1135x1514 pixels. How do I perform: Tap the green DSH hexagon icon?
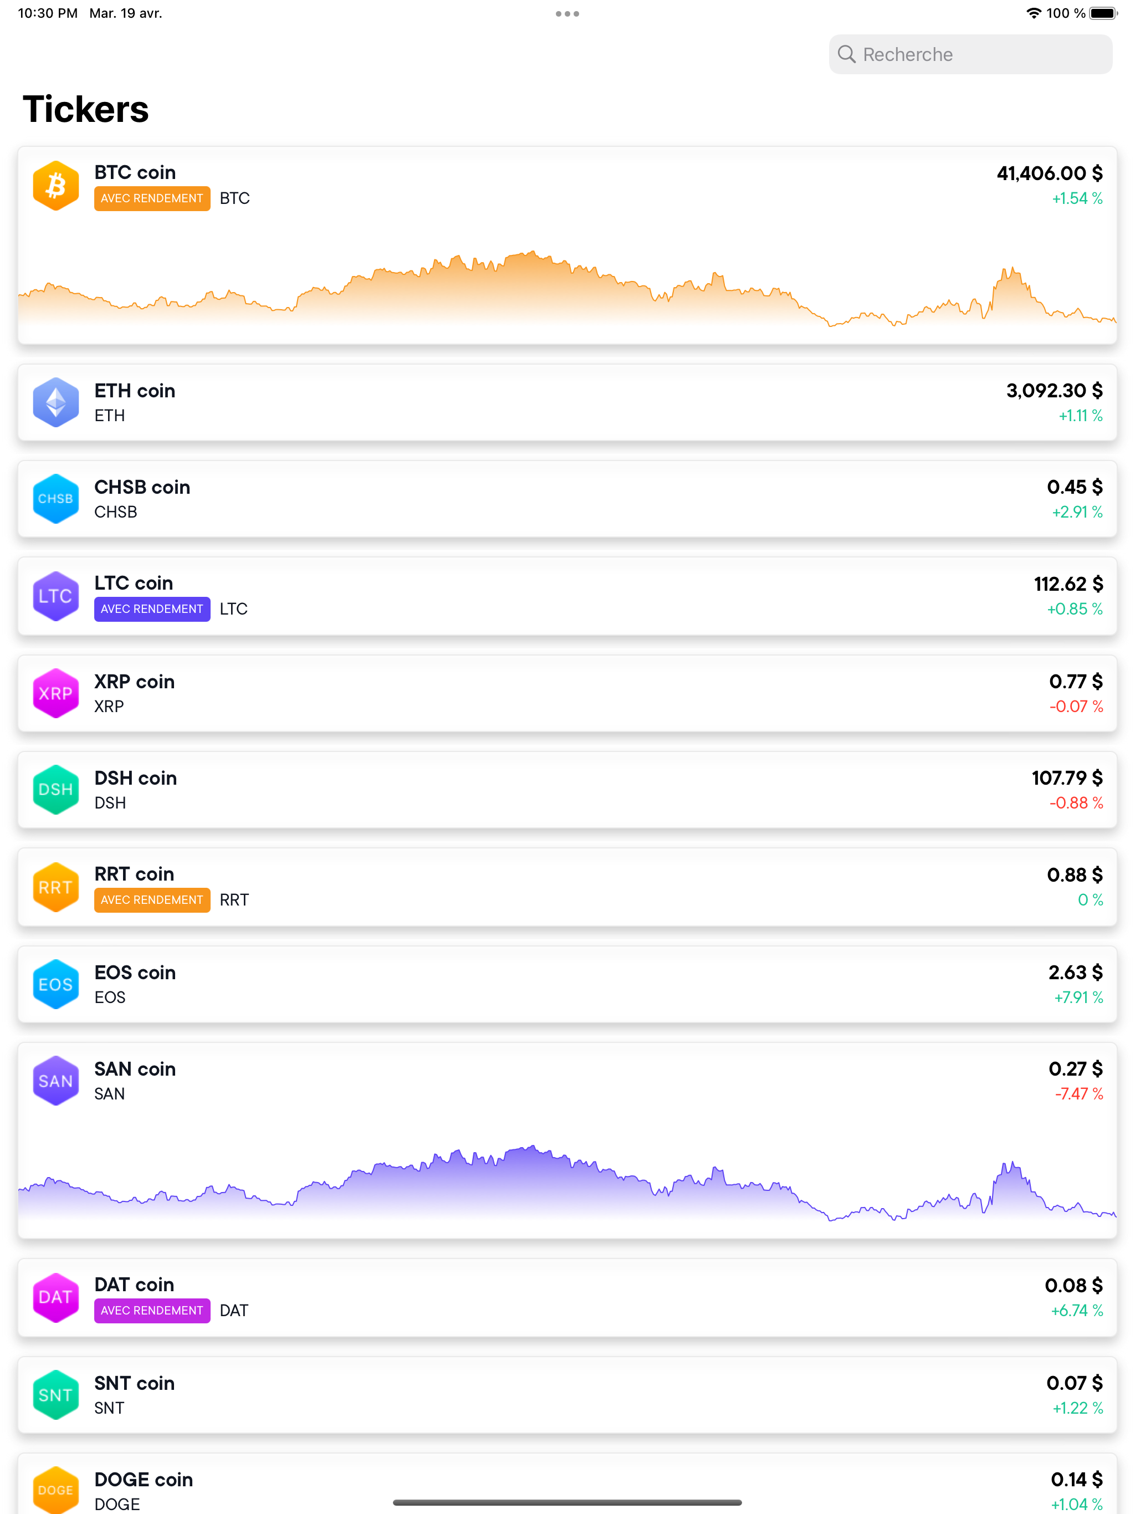(x=55, y=790)
